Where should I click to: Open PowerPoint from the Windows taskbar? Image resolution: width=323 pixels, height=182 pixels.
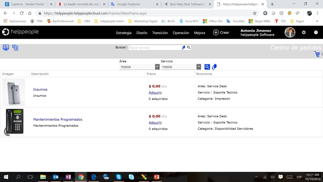pyautogui.click(x=156, y=177)
